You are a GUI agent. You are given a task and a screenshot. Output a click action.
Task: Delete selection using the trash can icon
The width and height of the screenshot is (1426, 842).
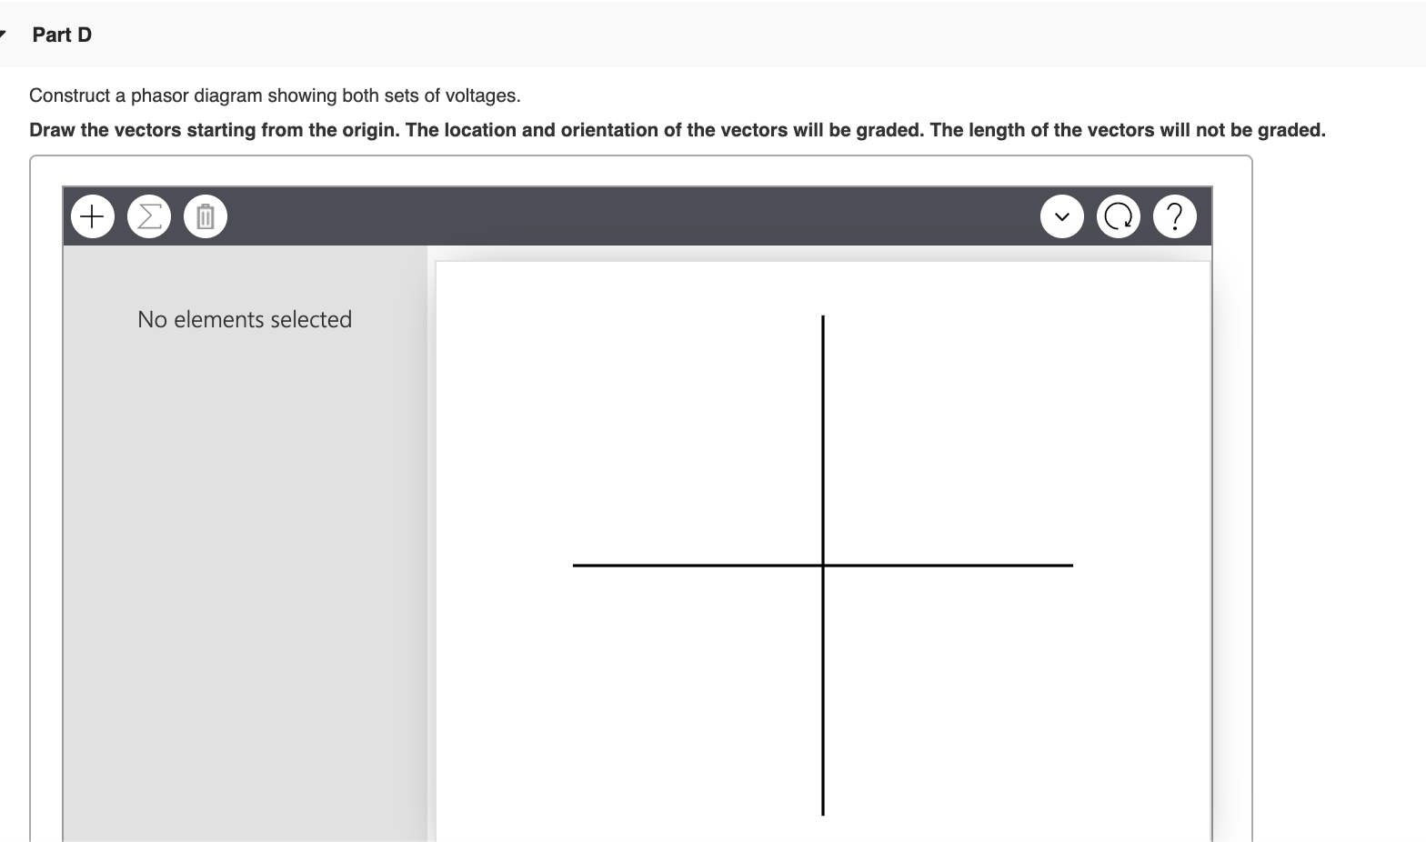pyautogui.click(x=205, y=216)
